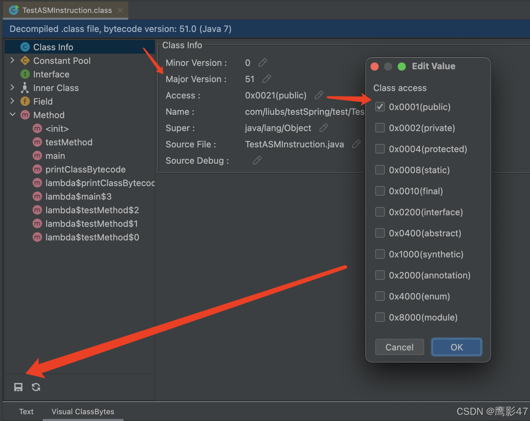This screenshot has width=530, height=421.
Task: Uncheck the 0x0001(public) access flag
Action: tap(380, 107)
